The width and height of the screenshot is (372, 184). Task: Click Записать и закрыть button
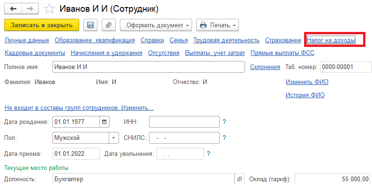point(42,25)
